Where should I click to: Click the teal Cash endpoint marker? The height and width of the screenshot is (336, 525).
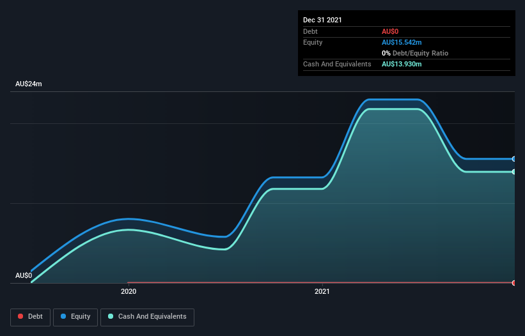pos(514,172)
